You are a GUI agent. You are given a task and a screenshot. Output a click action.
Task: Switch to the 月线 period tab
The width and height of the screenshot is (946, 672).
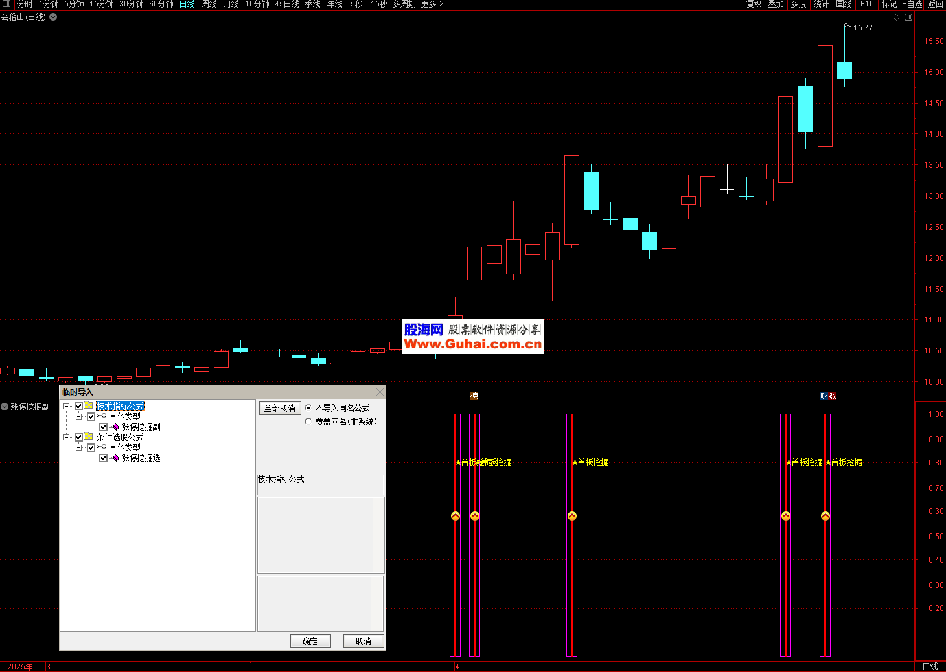(x=231, y=4)
